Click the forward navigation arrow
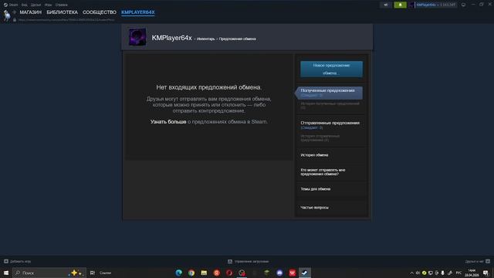The width and height of the screenshot is (494, 278). tap(14, 12)
